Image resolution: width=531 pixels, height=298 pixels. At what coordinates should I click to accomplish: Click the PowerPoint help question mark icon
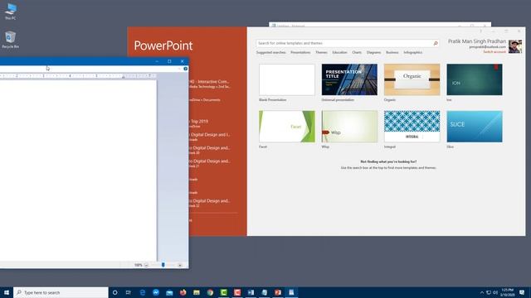(x=480, y=31)
